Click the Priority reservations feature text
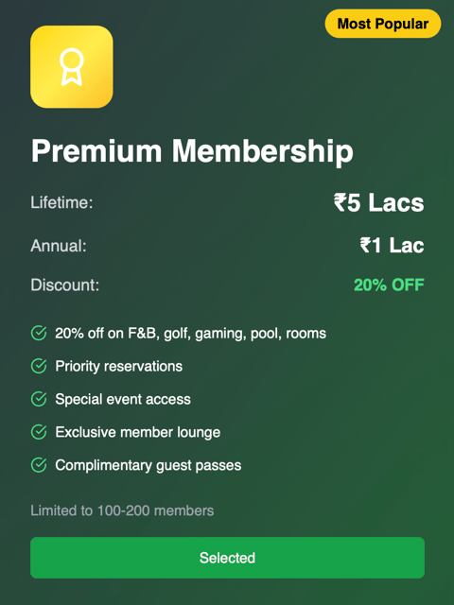 click(x=119, y=366)
